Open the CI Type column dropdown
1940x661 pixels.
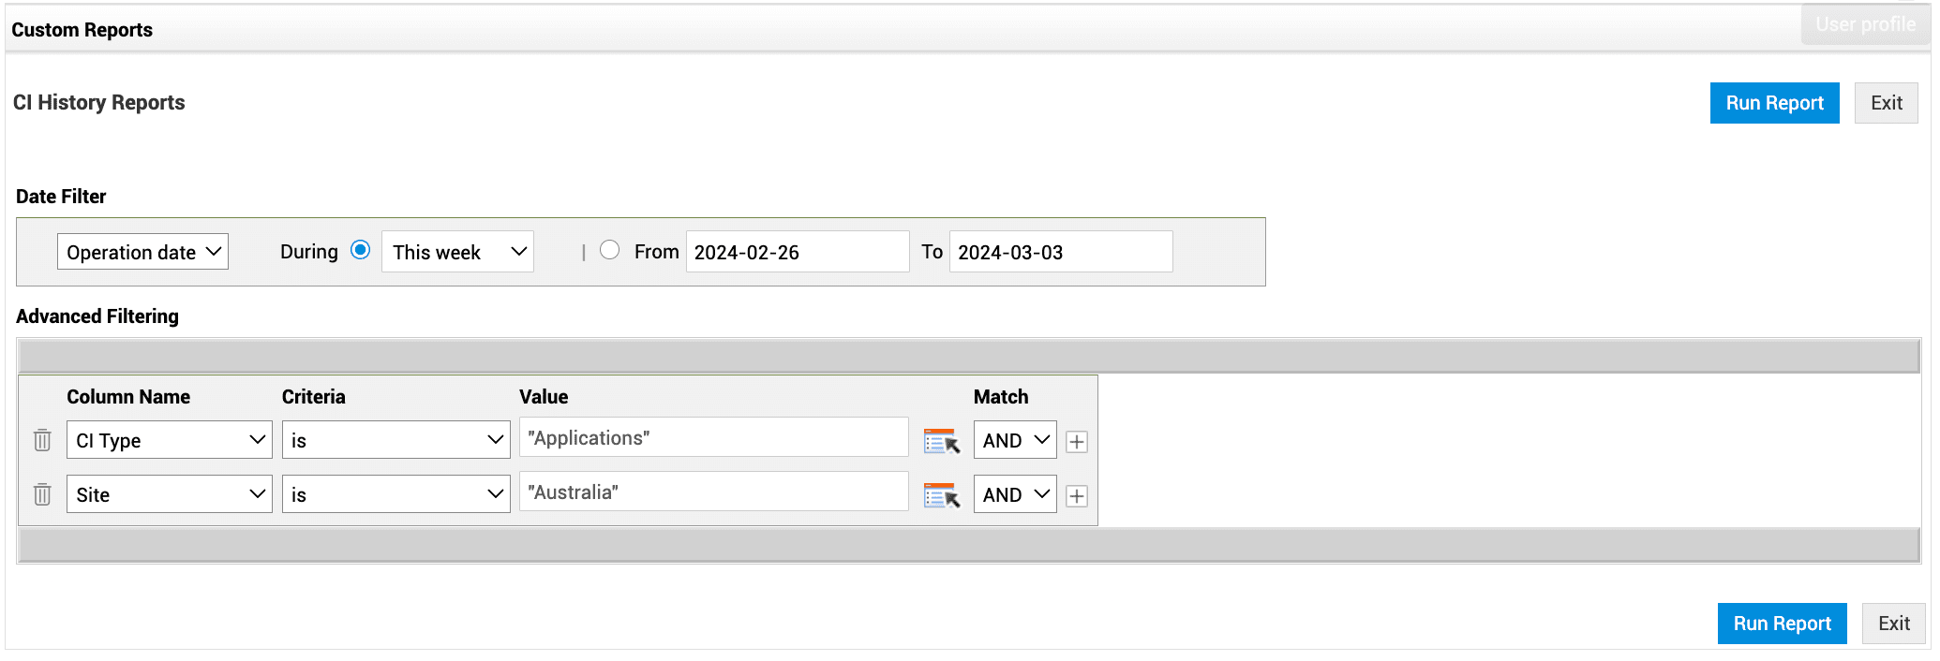pyautogui.click(x=169, y=440)
